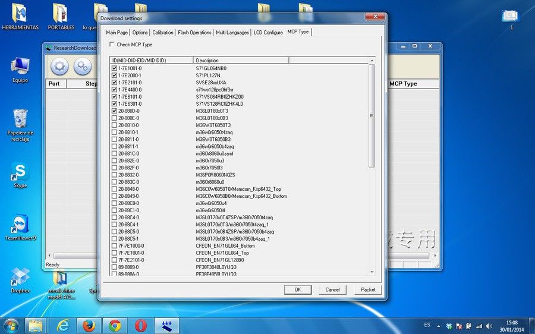Open Multi Languages tab
The image size is (535, 334).
point(232,33)
